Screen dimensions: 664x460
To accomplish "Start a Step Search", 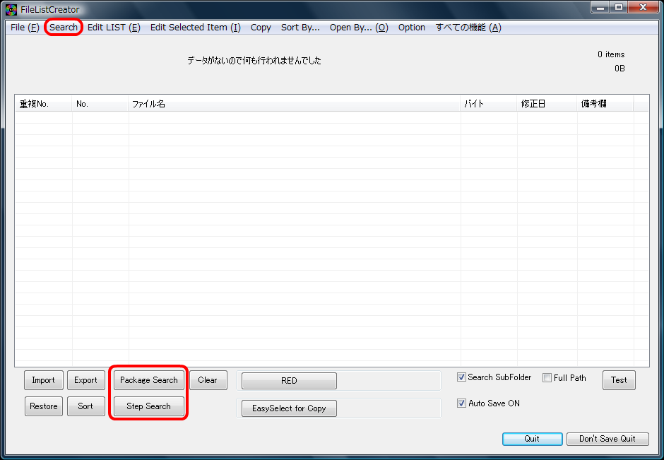I will point(148,406).
